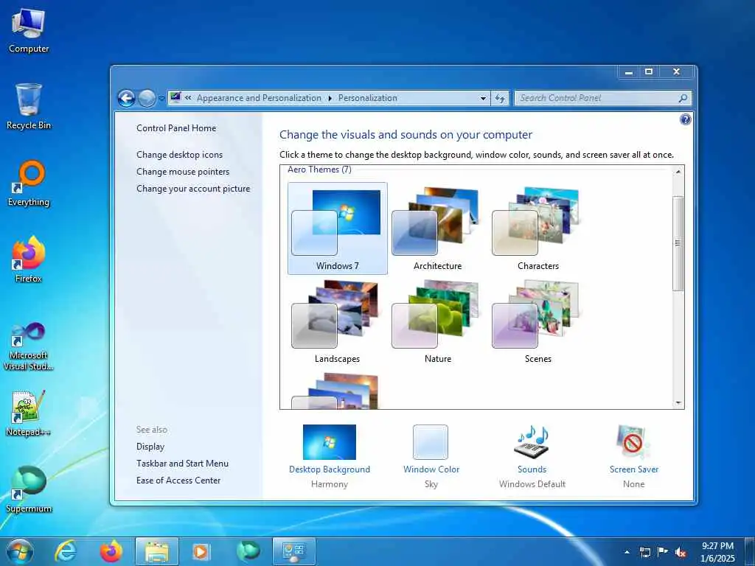This screenshot has width=755, height=566.
Task: Click Appearance and Personalization breadcrumb
Action: pyautogui.click(x=259, y=98)
